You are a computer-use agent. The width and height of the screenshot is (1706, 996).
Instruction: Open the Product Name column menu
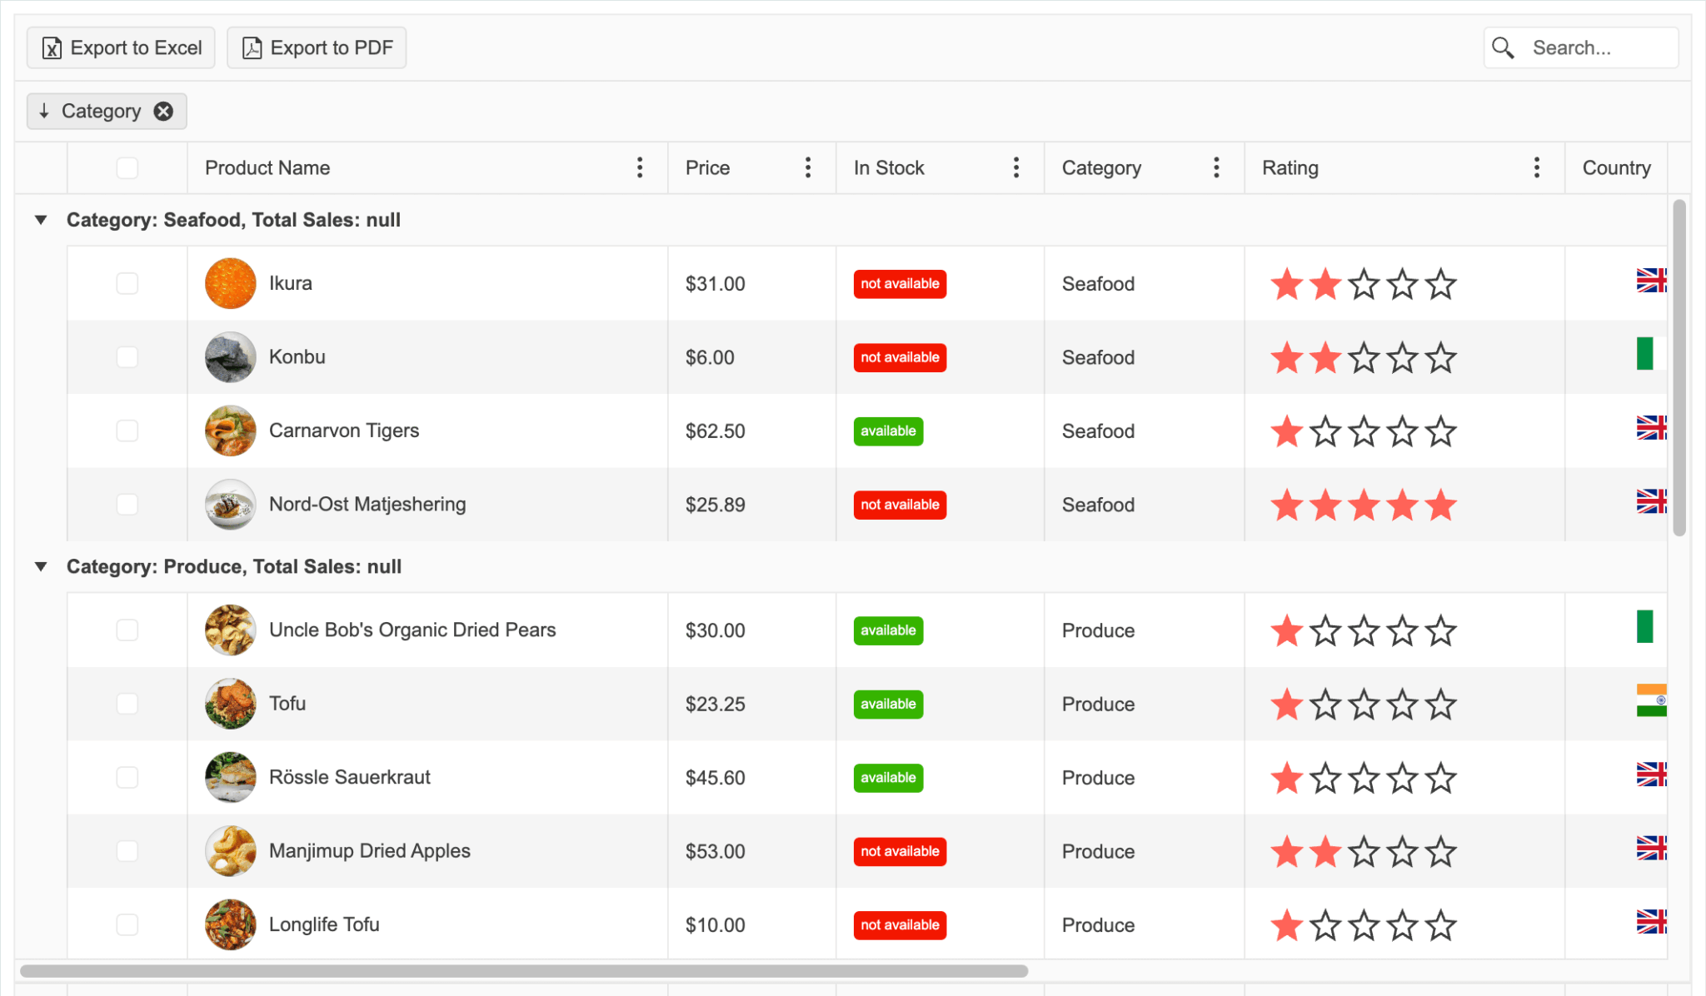click(639, 167)
